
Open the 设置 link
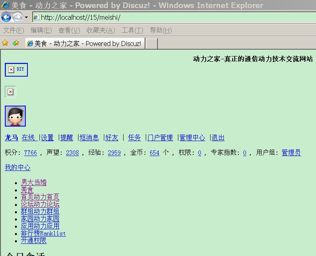click(47, 138)
